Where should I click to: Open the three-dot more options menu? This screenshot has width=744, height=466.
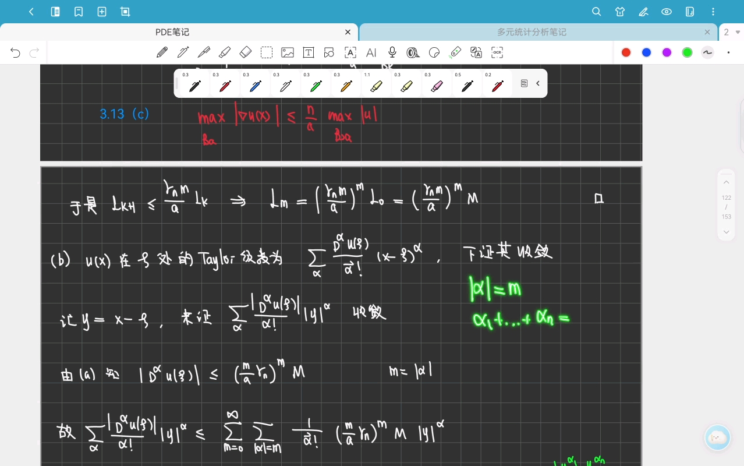[x=714, y=12]
